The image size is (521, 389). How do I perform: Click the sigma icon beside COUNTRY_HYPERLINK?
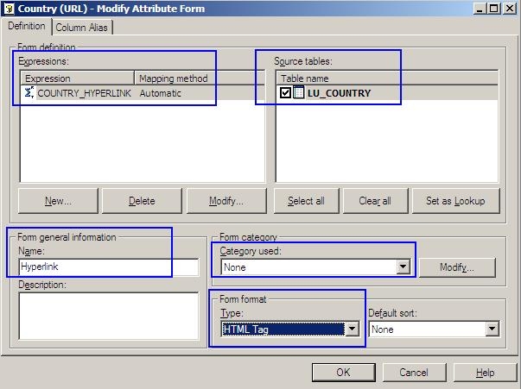tap(29, 92)
